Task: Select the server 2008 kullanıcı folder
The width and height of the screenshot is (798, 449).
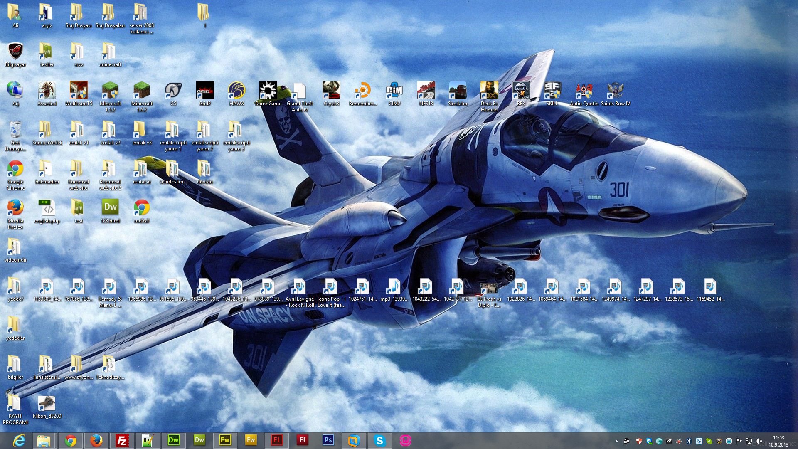Action: (x=142, y=19)
